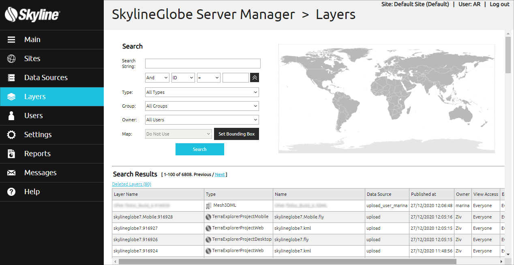
Task: Sort by Name column header
Action: point(319,194)
